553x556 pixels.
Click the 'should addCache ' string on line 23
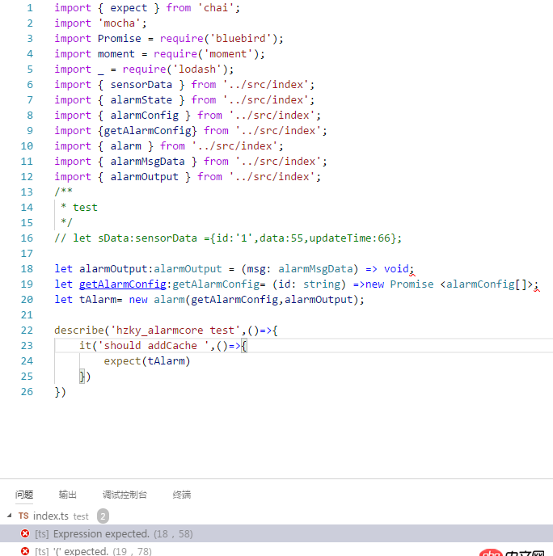pos(154,345)
